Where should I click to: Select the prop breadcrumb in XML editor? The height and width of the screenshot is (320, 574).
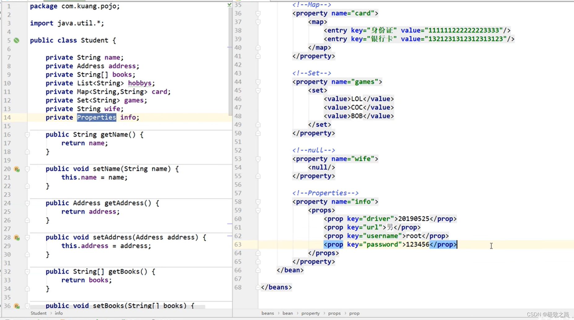[x=354, y=313]
